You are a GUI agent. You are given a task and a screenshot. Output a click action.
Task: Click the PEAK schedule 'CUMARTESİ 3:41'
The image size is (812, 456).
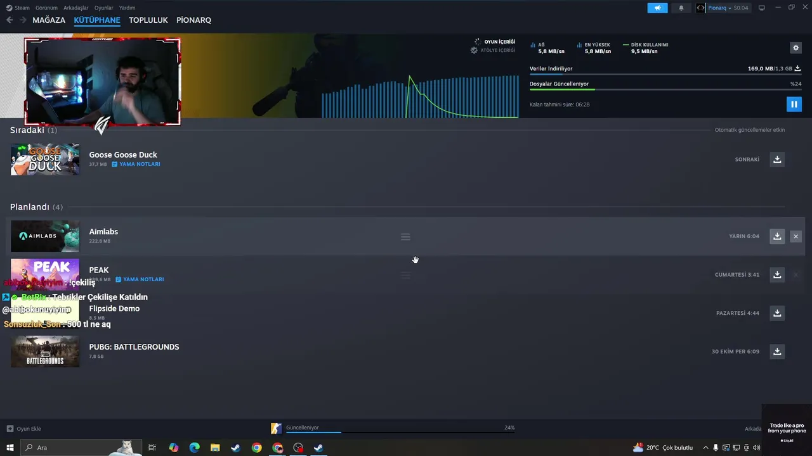tap(737, 275)
